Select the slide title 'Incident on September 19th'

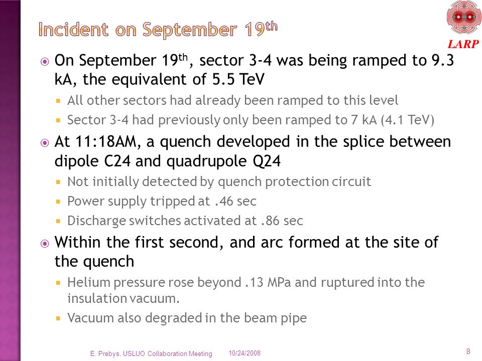pyautogui.click(x=158, y=30)
